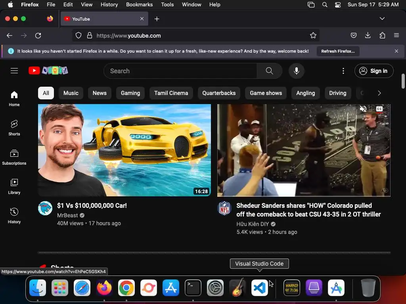406x304 pixels.
Task: Click the page vertical scrollbar
Action: pyautogui.click(x=403, y=81)
